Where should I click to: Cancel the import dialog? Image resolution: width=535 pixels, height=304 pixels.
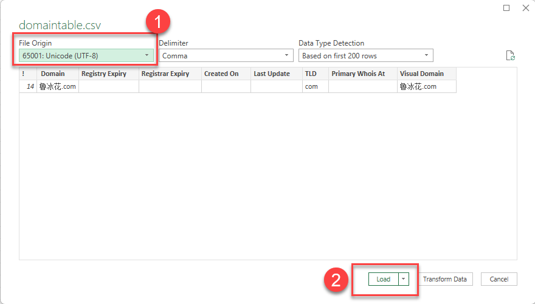pyautogui.click(x=499, y=279)
